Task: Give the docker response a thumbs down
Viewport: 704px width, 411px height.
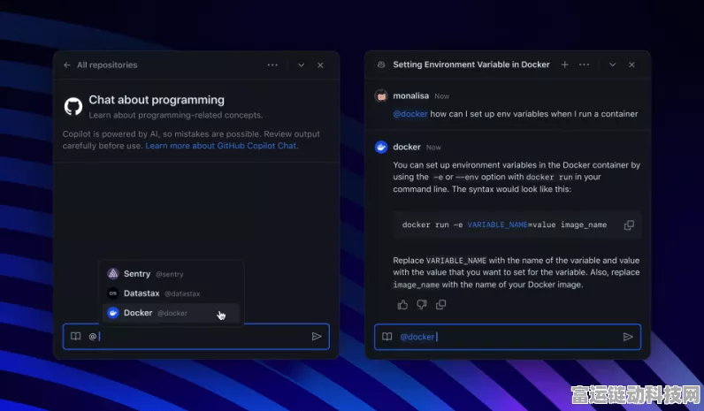Action: tap(422, 305)
